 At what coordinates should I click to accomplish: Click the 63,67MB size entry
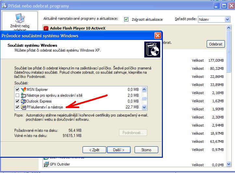(217, 142)
